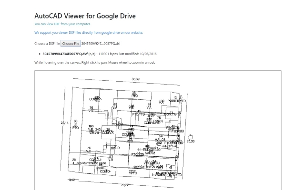Click 'You can view DXF from your computer' link
The height and width of the screenshot is (190, 305).
(x=62, y=24)
